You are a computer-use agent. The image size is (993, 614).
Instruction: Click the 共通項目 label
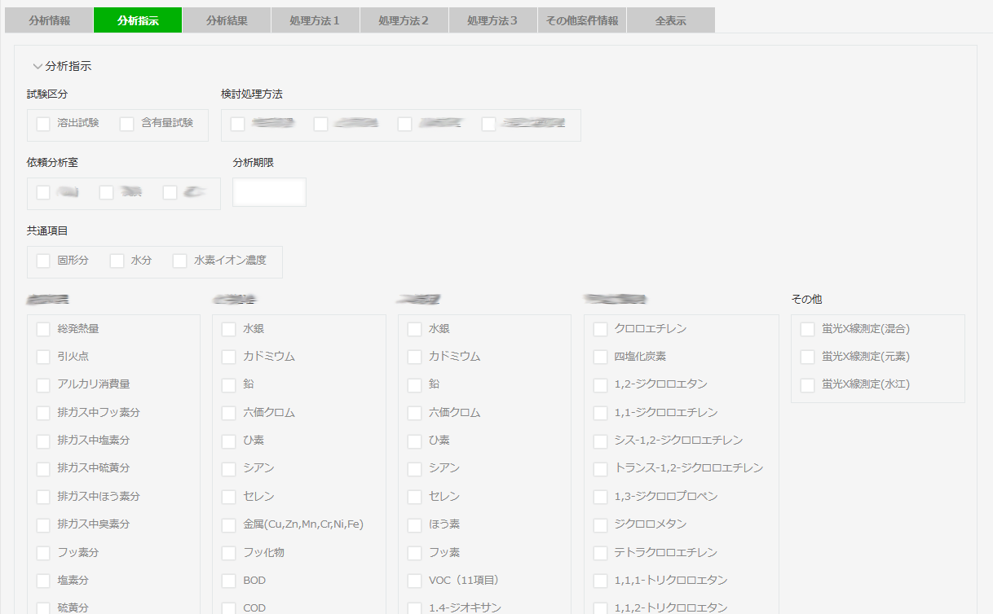point(47,231)
